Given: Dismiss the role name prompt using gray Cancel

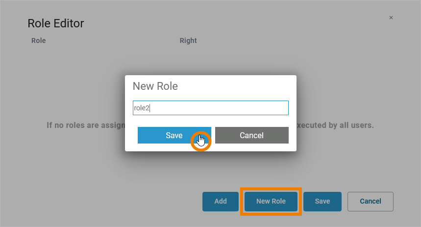Looking at the screenshot, I should click(x=251, y=135).
